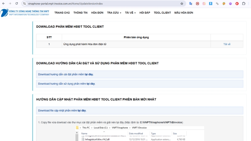251x141 pixels.
Task: Click 'tại đây' for installation guide download
Action: coord(89,74)
